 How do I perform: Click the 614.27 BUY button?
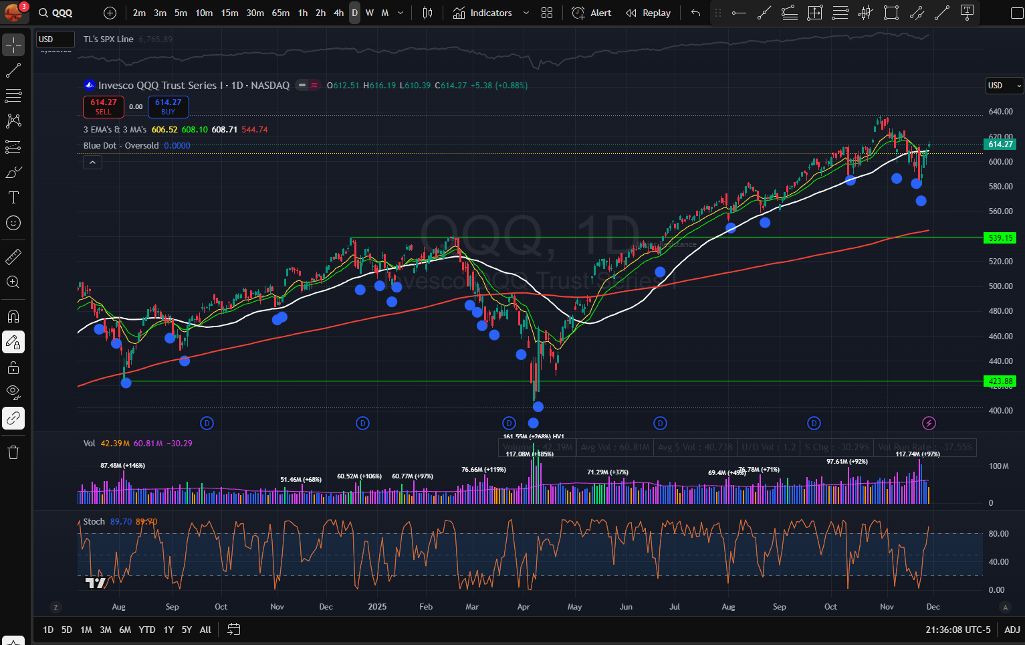pos(168,106)
